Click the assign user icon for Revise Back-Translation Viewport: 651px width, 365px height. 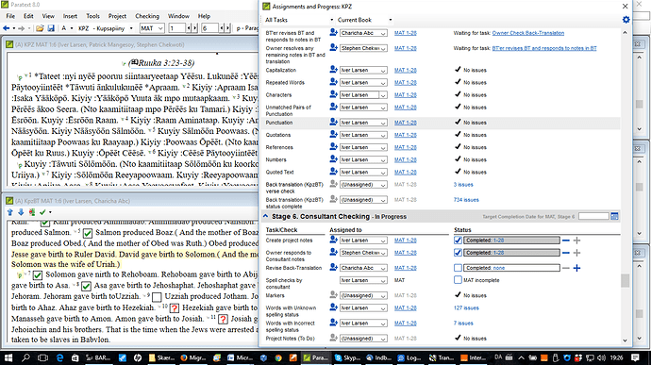click(x=333, y=268)
